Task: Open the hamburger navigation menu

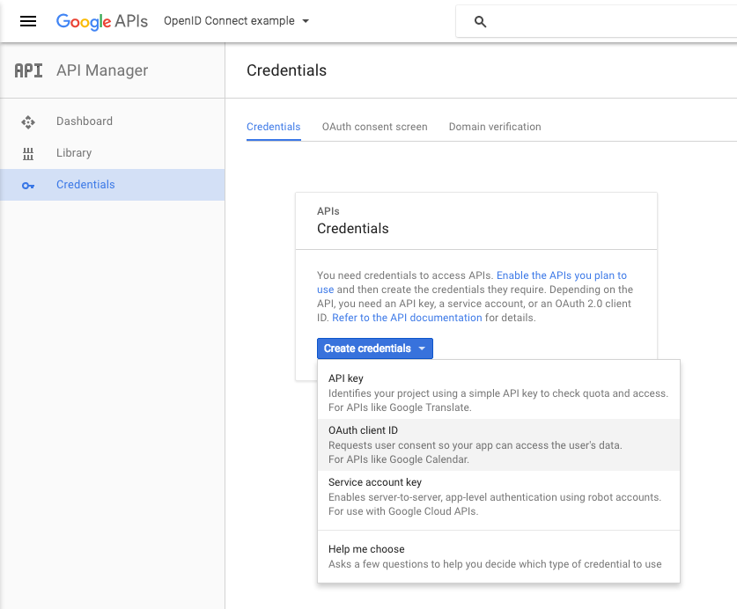Action: pyautogui.click(x=28, y=21)
